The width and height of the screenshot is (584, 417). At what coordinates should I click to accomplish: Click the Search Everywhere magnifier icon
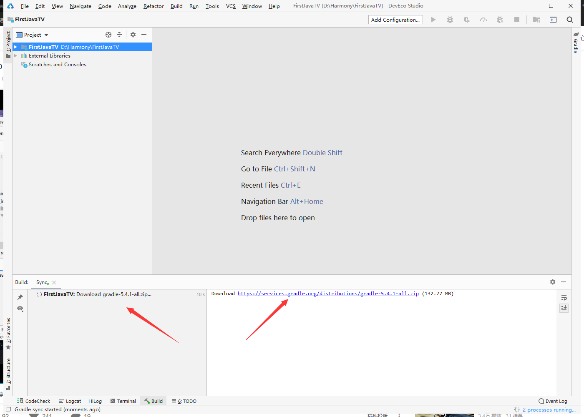[x=570, y=20]
